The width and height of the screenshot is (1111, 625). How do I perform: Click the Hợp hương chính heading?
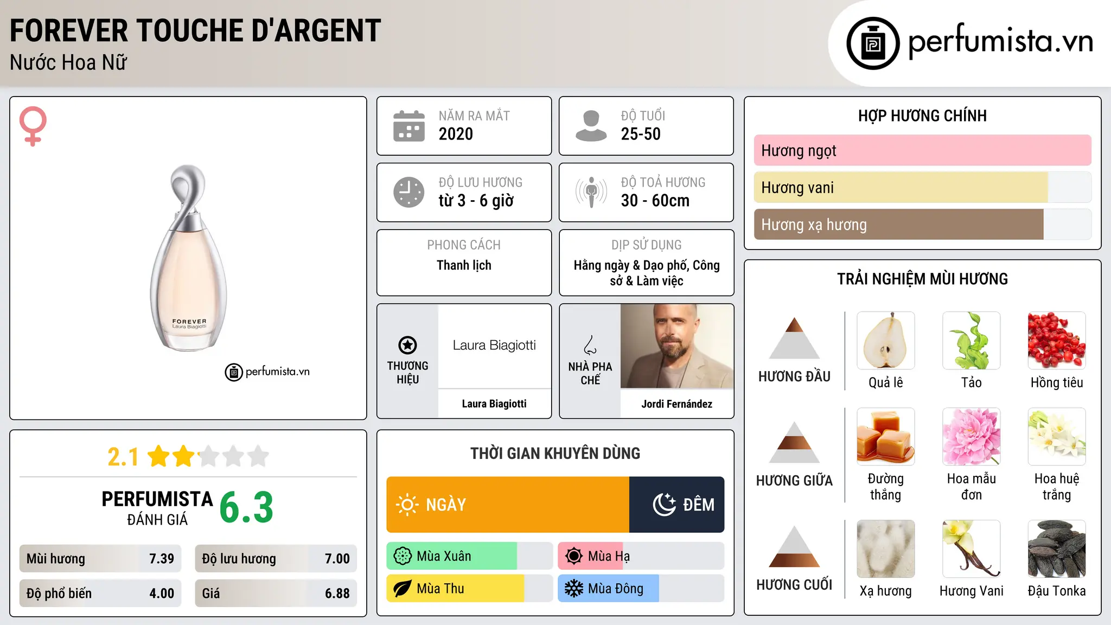[922, 116]
